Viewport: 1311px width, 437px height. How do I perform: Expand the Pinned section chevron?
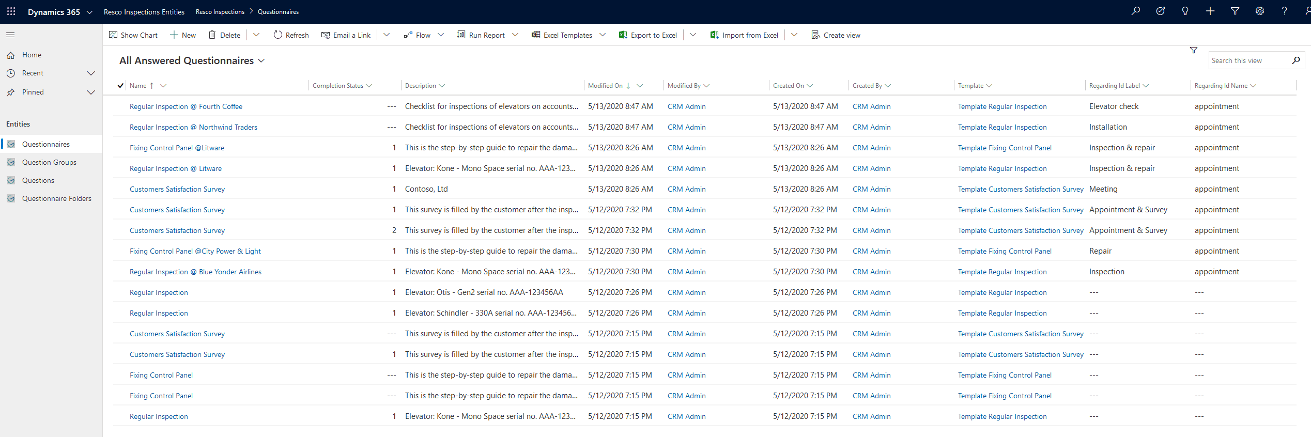click(91, 92)
